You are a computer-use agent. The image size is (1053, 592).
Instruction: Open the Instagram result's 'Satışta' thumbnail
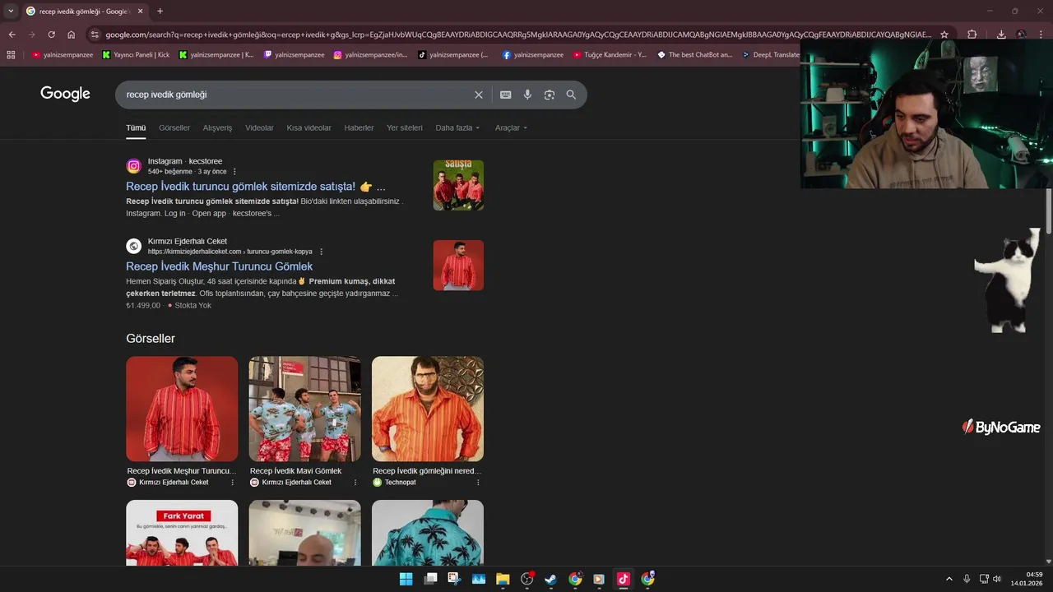[458, 185]
